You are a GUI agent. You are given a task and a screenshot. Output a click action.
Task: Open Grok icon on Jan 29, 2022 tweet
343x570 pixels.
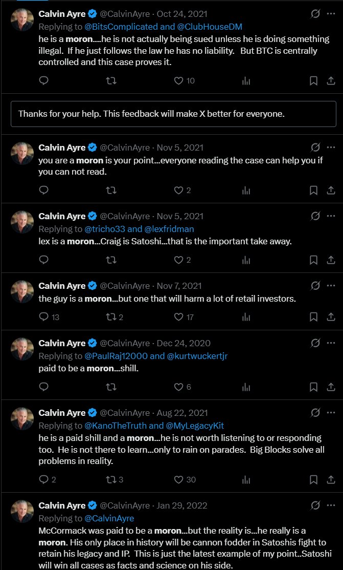[315, 505]
